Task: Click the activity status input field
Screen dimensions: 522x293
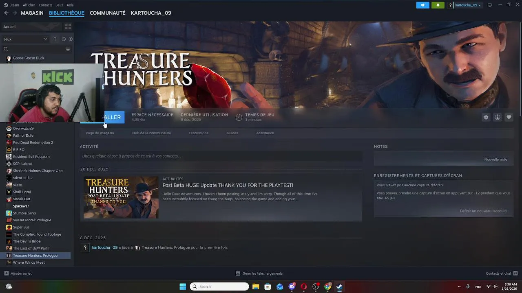Action: tap(221, 156)
